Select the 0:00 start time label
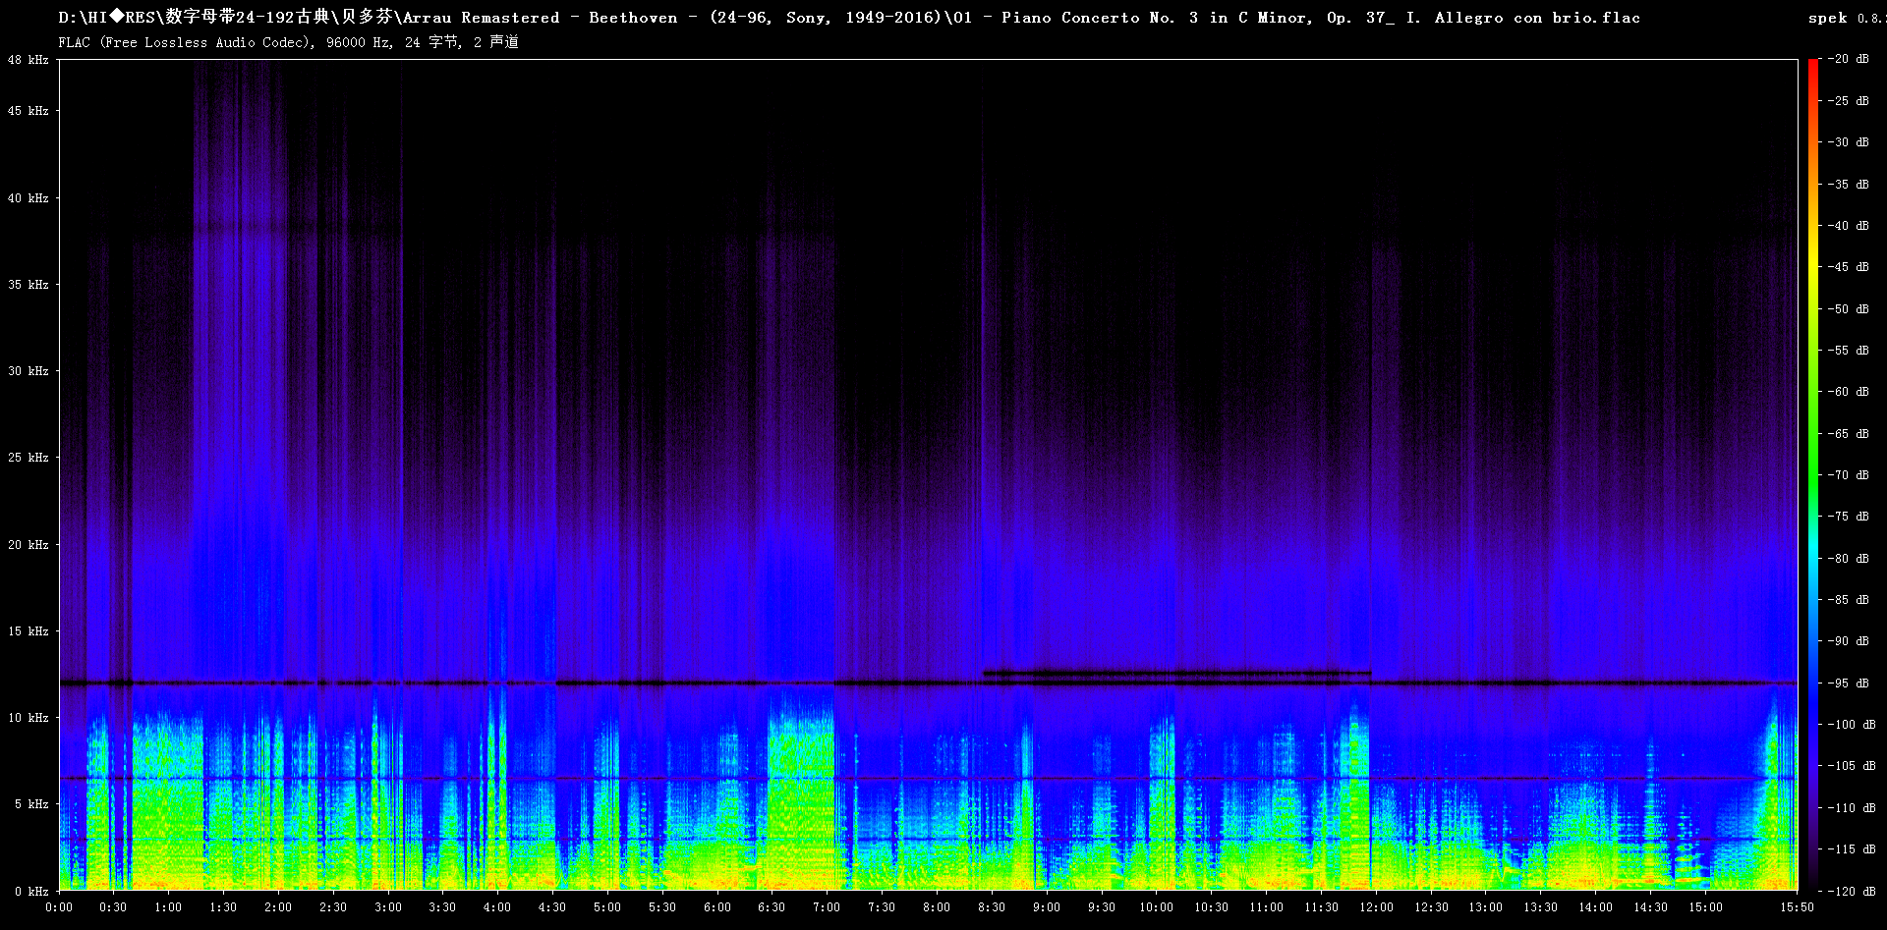The height and width of the screenshot is (930, 1887). tap(59, 906)
